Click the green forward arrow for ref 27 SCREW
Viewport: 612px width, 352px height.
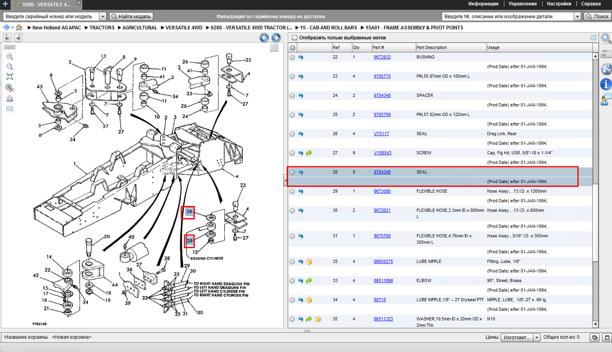(309, 153)
